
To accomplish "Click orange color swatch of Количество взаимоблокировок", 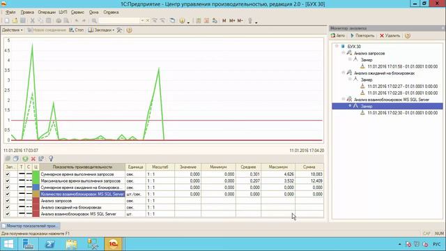I will pos(36,194).
